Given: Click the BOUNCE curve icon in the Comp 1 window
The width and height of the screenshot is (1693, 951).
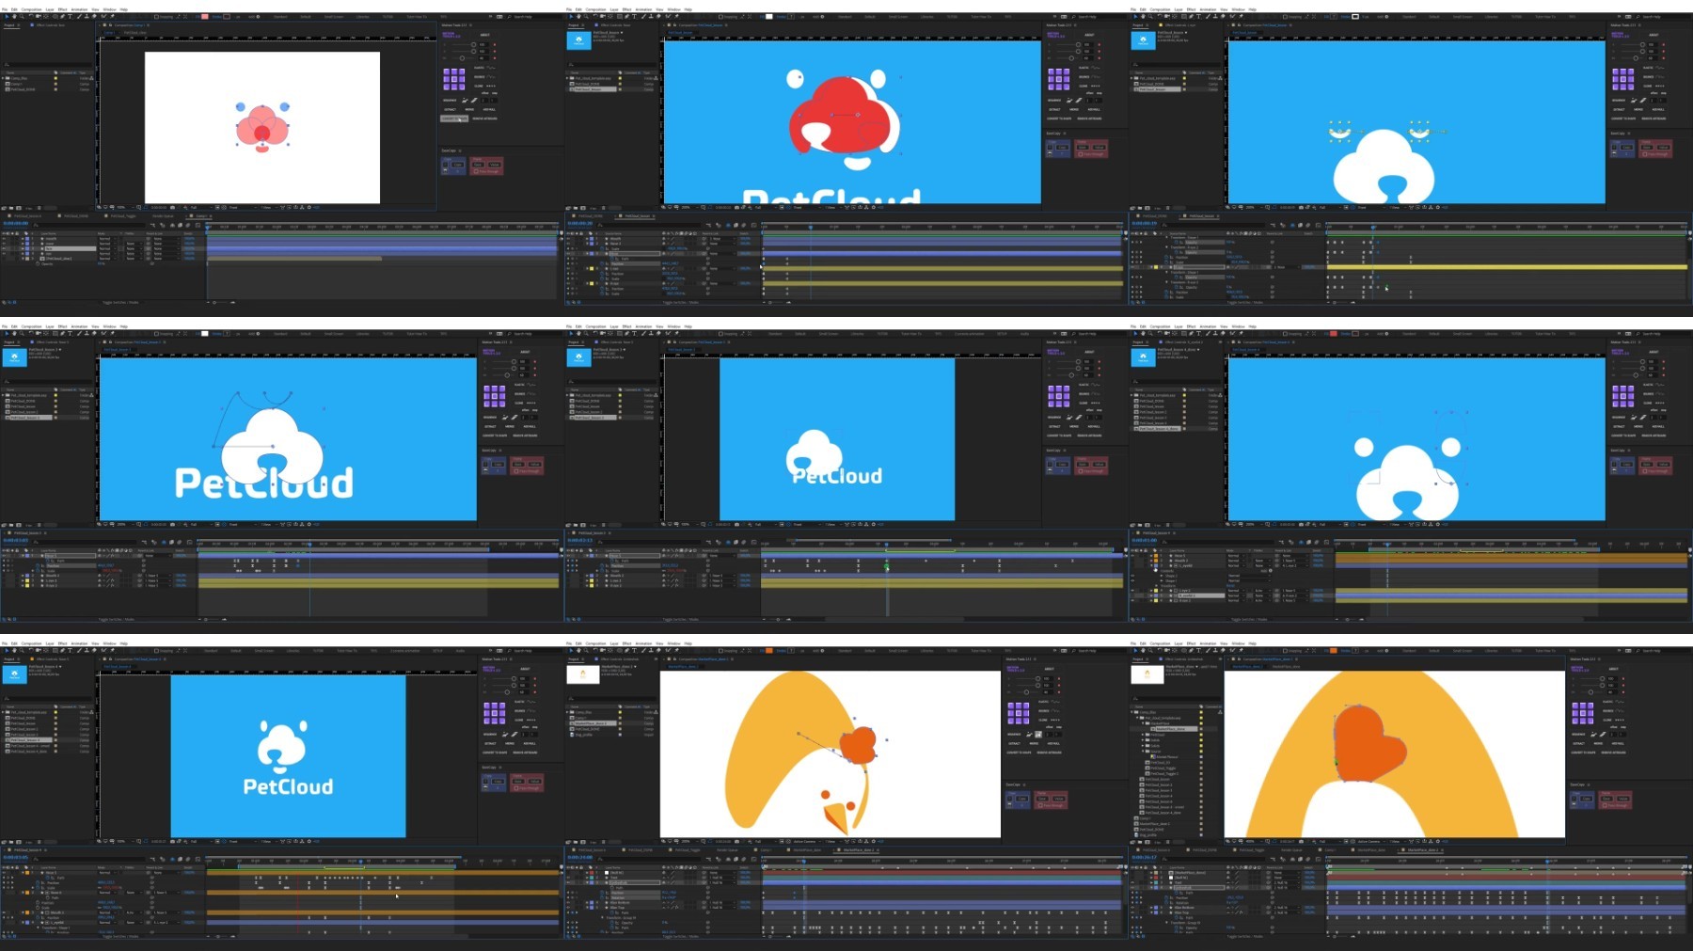Looking at the screenshot, I should (x=491, y=77).
